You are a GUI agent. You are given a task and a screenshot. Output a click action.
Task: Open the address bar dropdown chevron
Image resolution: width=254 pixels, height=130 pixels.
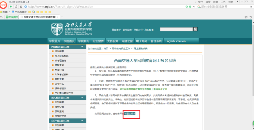tap(194, 7)
